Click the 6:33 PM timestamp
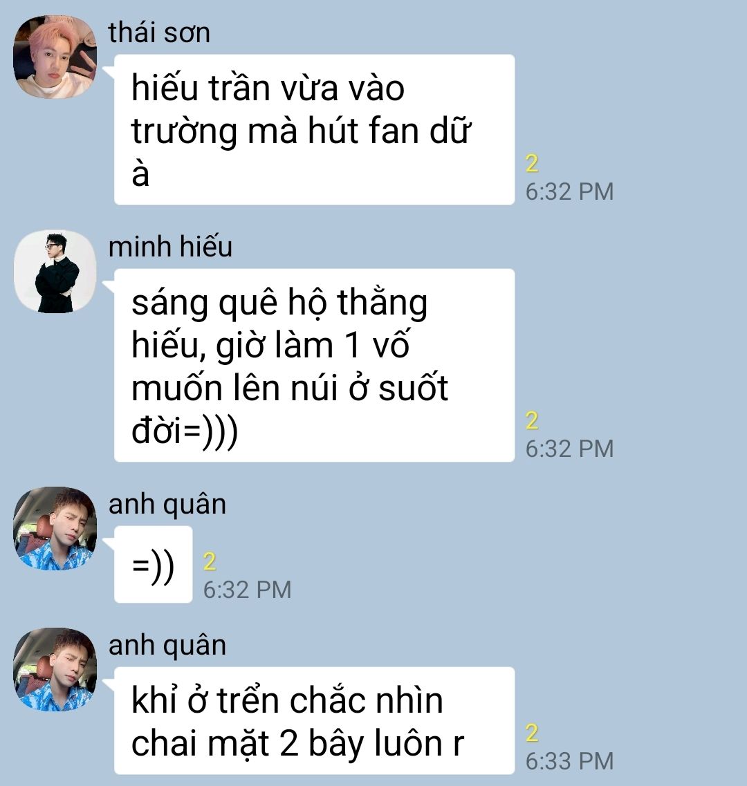The height and width of the screenshot is (786, 747). [569, 761]
